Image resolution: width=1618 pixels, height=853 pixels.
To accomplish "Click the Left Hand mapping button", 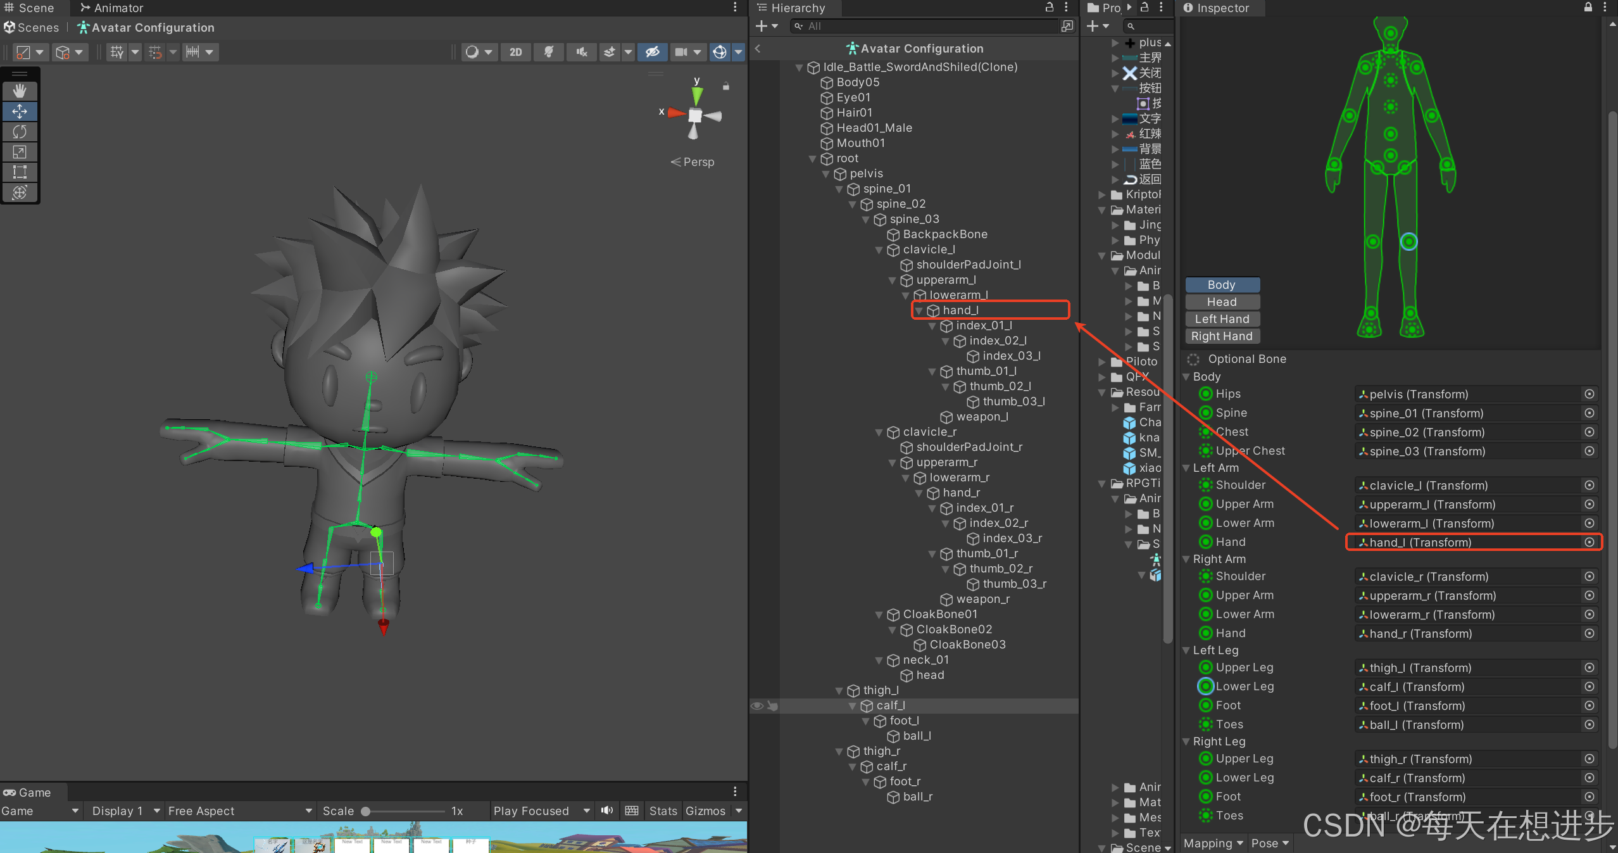I will tap(1222, 319).
